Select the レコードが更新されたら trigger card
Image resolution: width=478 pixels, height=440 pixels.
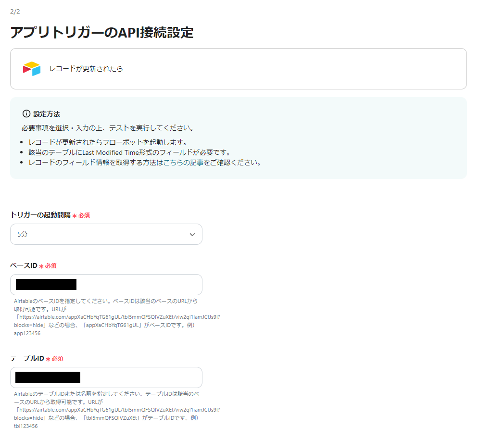tap(239, 69)
